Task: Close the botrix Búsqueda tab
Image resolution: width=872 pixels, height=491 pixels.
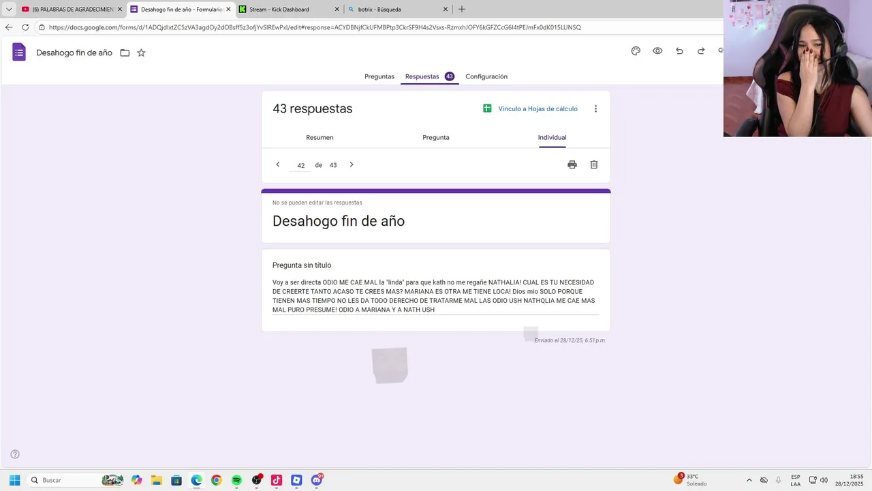Action: pyautogui.click(x=446, y=10)
